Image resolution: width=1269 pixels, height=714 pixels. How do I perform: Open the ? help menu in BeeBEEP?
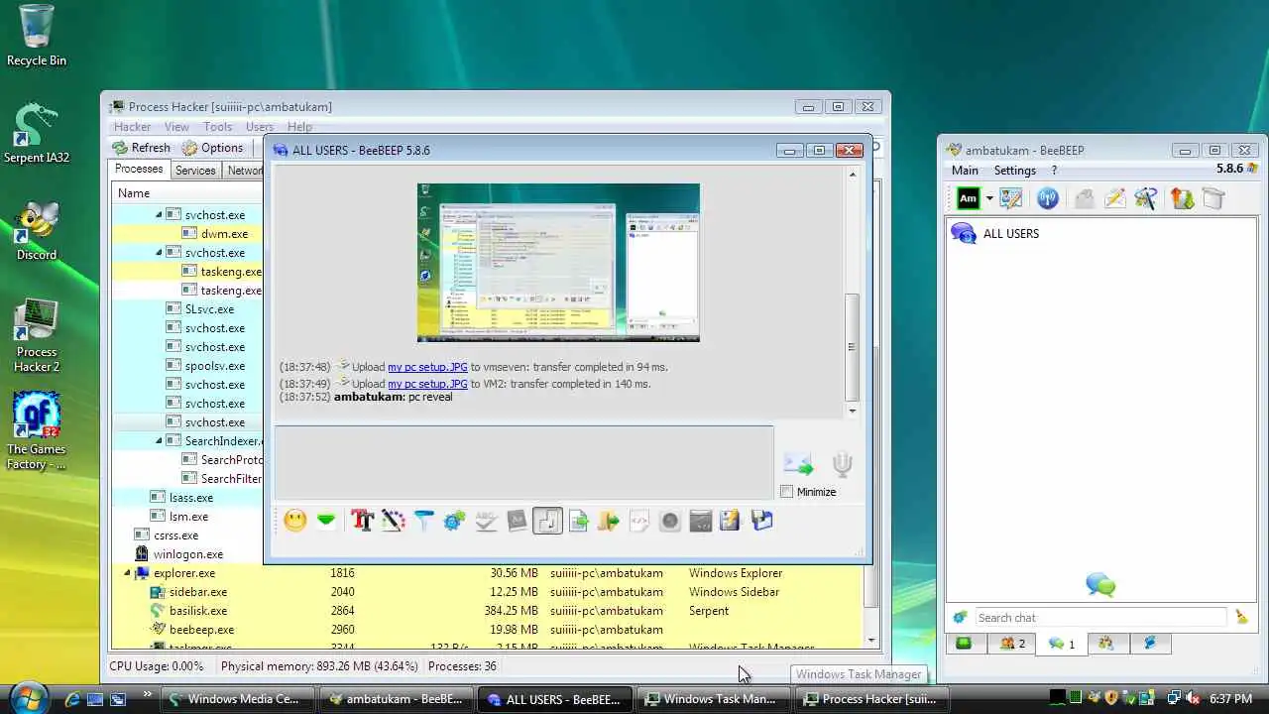[1054, 171]
